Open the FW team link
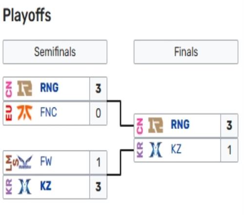The image size is (244, 215). [46, 161]
